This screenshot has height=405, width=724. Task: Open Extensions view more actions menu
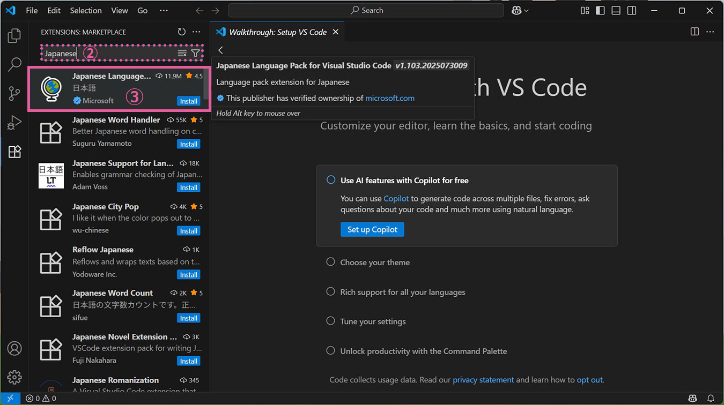(196, 32)
